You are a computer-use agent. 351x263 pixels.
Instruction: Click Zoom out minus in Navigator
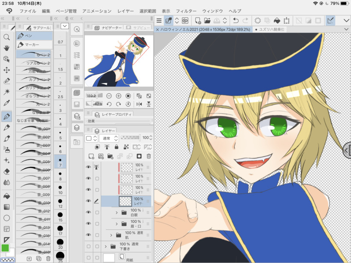109,96
